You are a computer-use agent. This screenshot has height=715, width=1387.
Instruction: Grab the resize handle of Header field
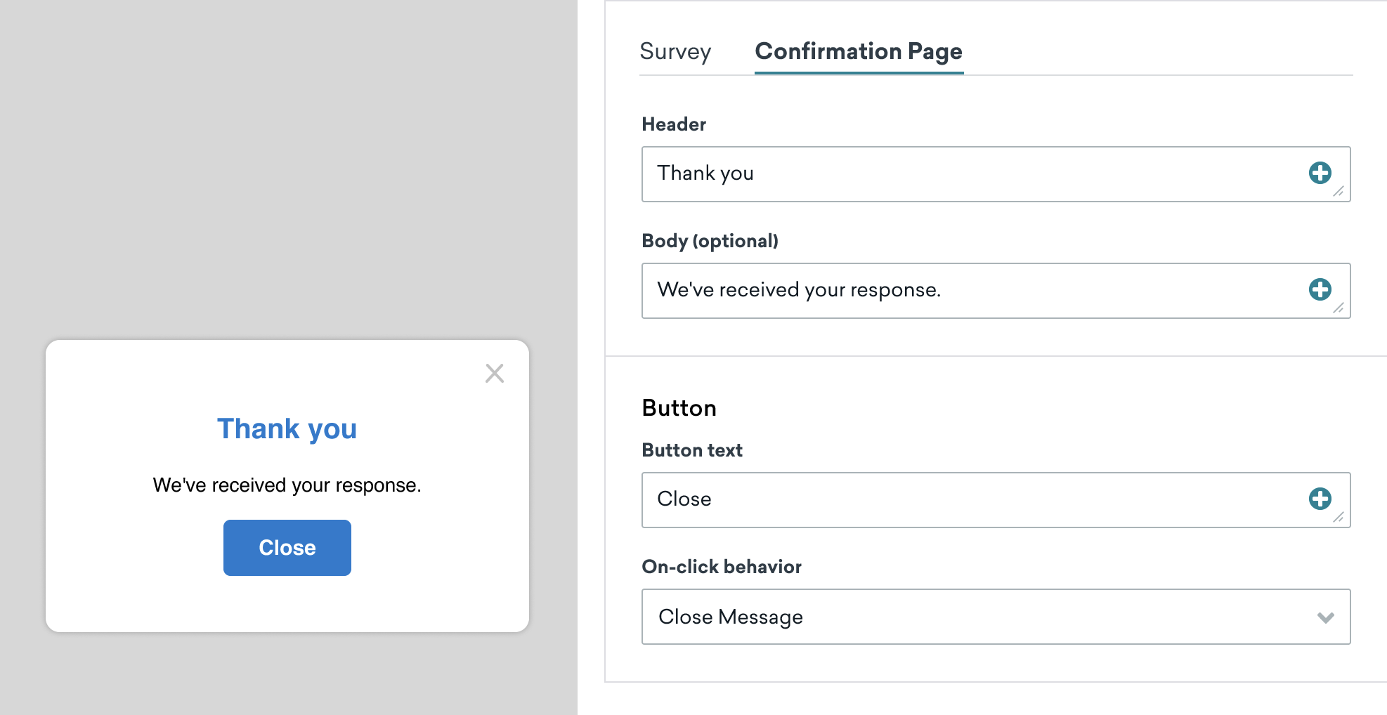pos(1339,191)
